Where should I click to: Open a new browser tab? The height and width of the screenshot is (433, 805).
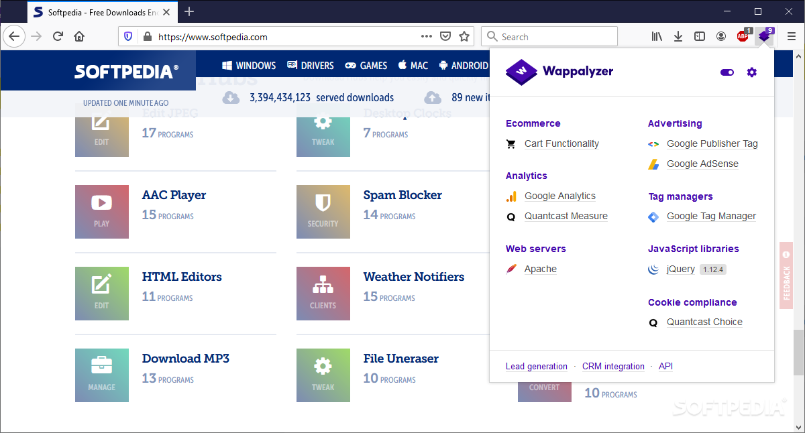coord(189,11)
